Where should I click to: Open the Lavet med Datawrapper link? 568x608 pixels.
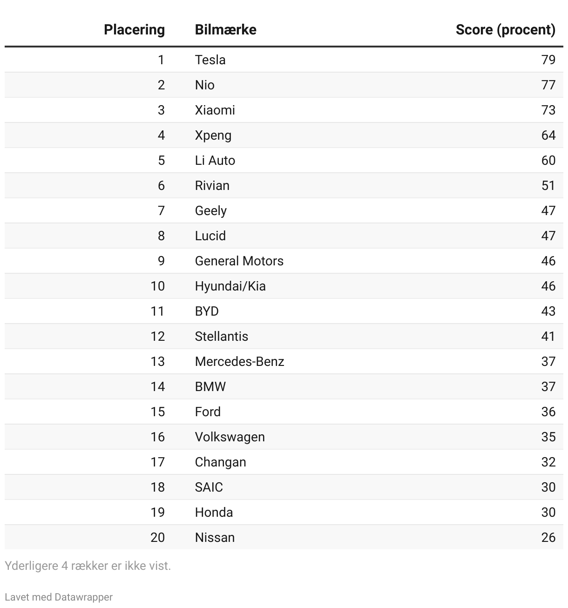[x=59, y=597]
